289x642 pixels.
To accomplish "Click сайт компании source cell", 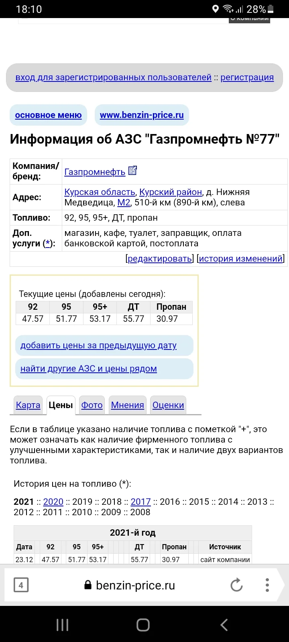I will click(225, 559).
